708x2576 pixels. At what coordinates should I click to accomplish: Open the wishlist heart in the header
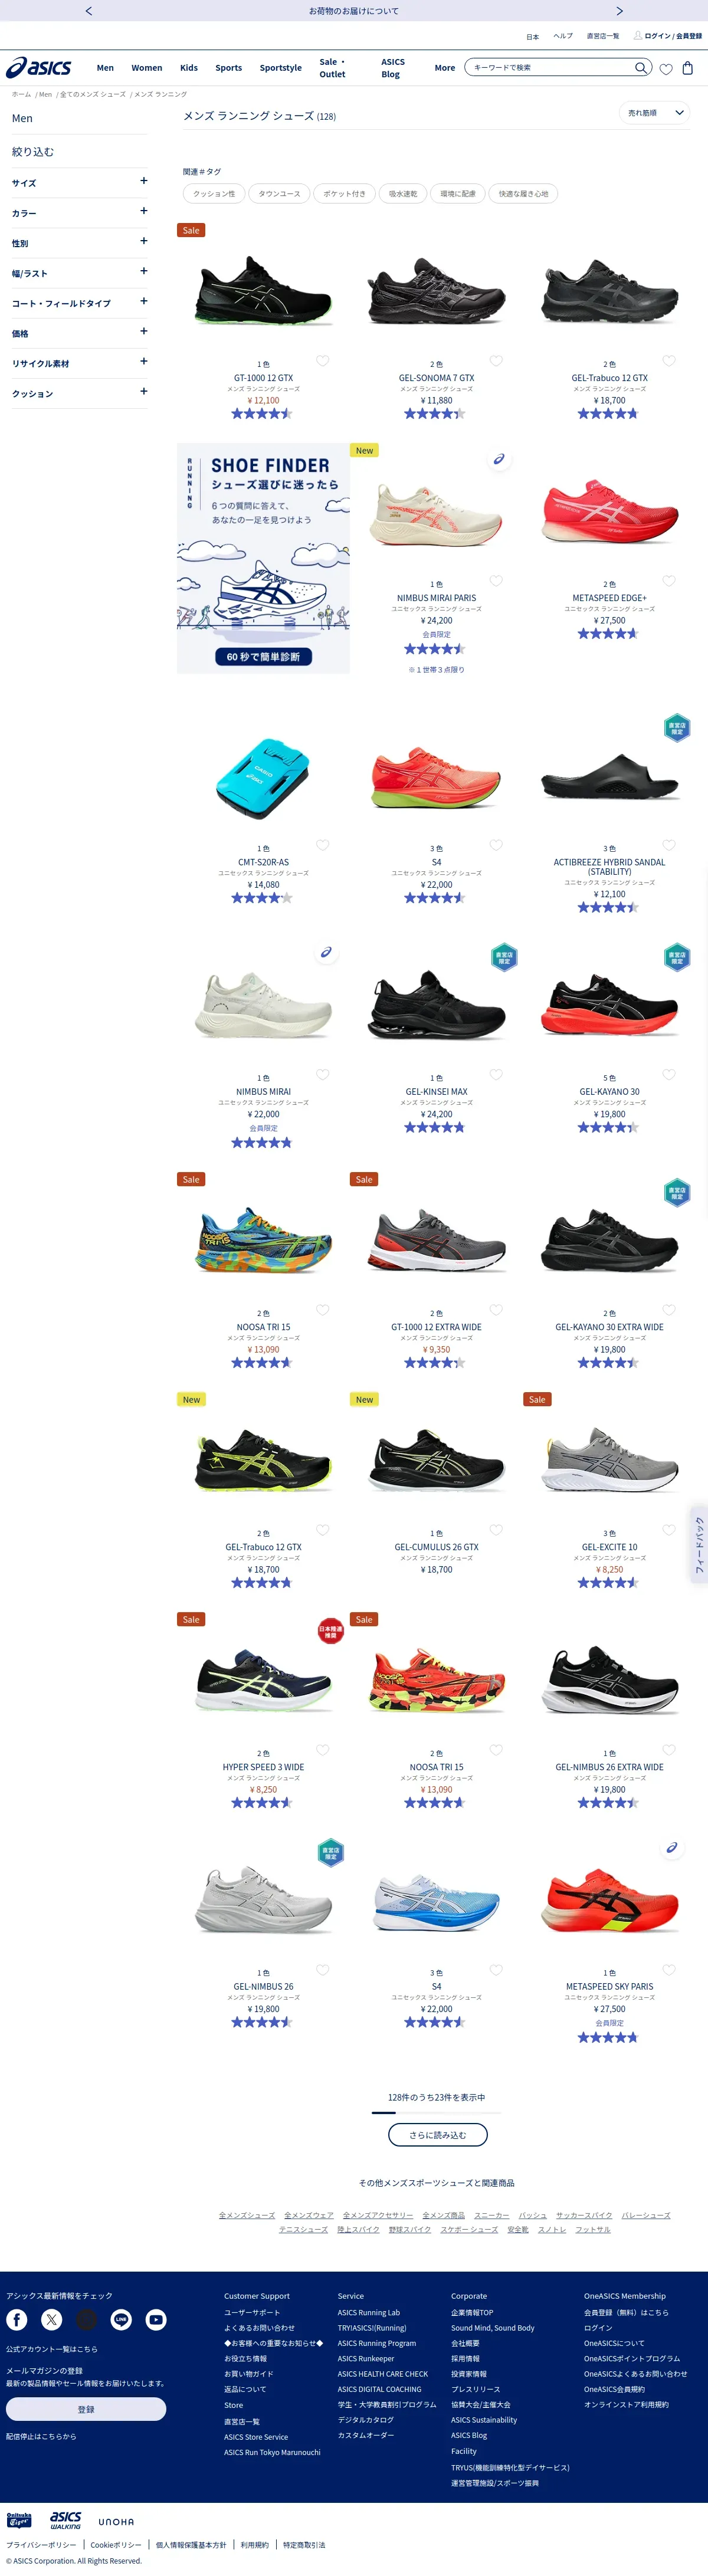pyautogui.click(x=666, y=69)
